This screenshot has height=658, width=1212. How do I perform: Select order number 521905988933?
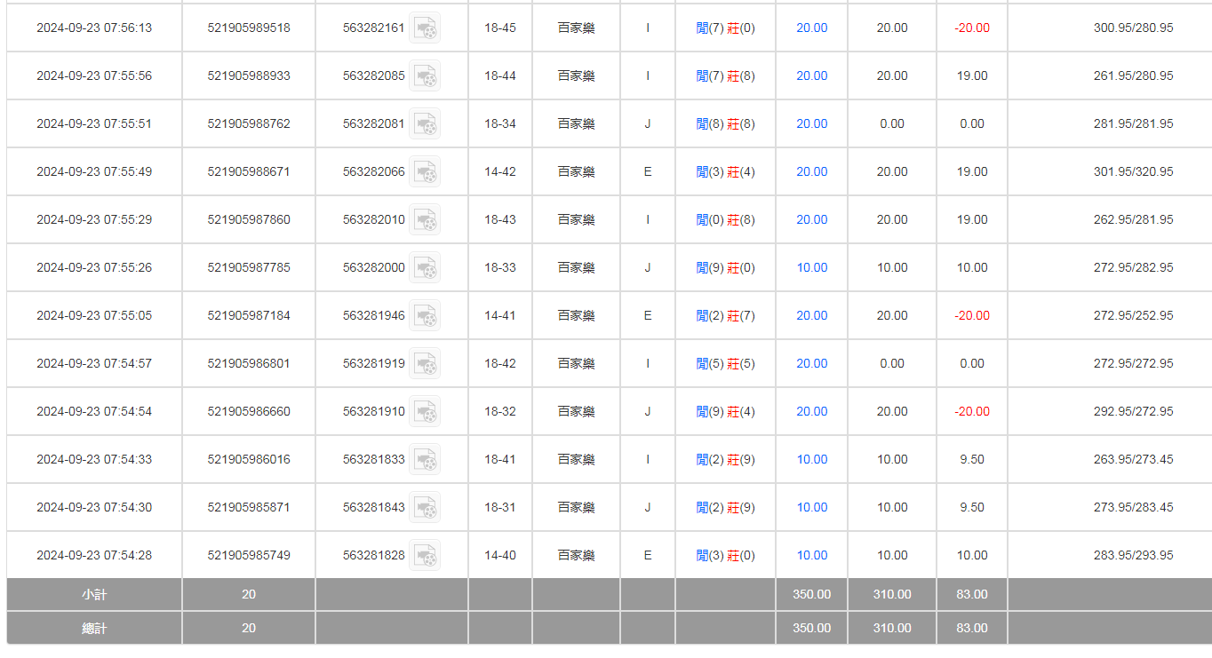click(x=249, y=76)
